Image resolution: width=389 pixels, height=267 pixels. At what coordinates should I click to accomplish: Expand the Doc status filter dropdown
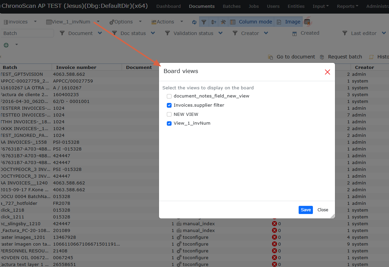[153, 33]
